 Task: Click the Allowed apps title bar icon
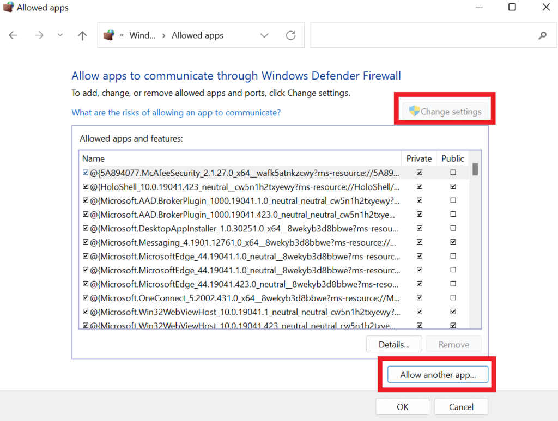[x=8, y=7]
